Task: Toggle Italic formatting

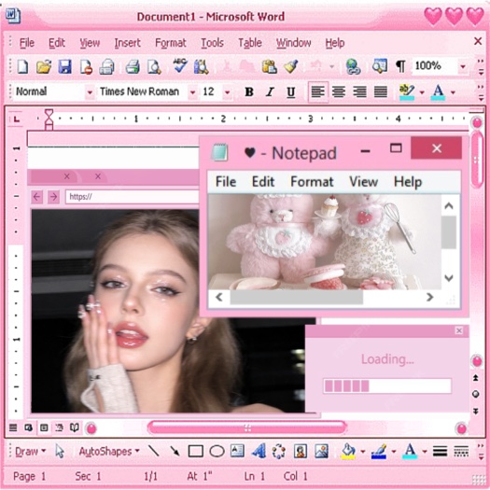Action: click(x=270, y=91)
